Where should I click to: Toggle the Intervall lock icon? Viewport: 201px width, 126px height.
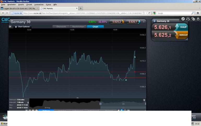point(28,102)
